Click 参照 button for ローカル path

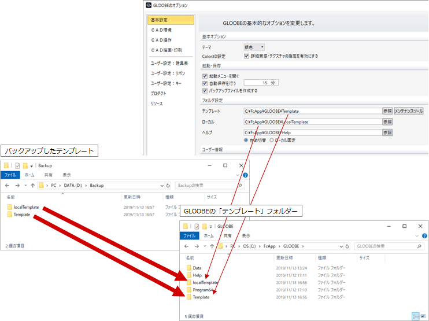click(387, 122)
